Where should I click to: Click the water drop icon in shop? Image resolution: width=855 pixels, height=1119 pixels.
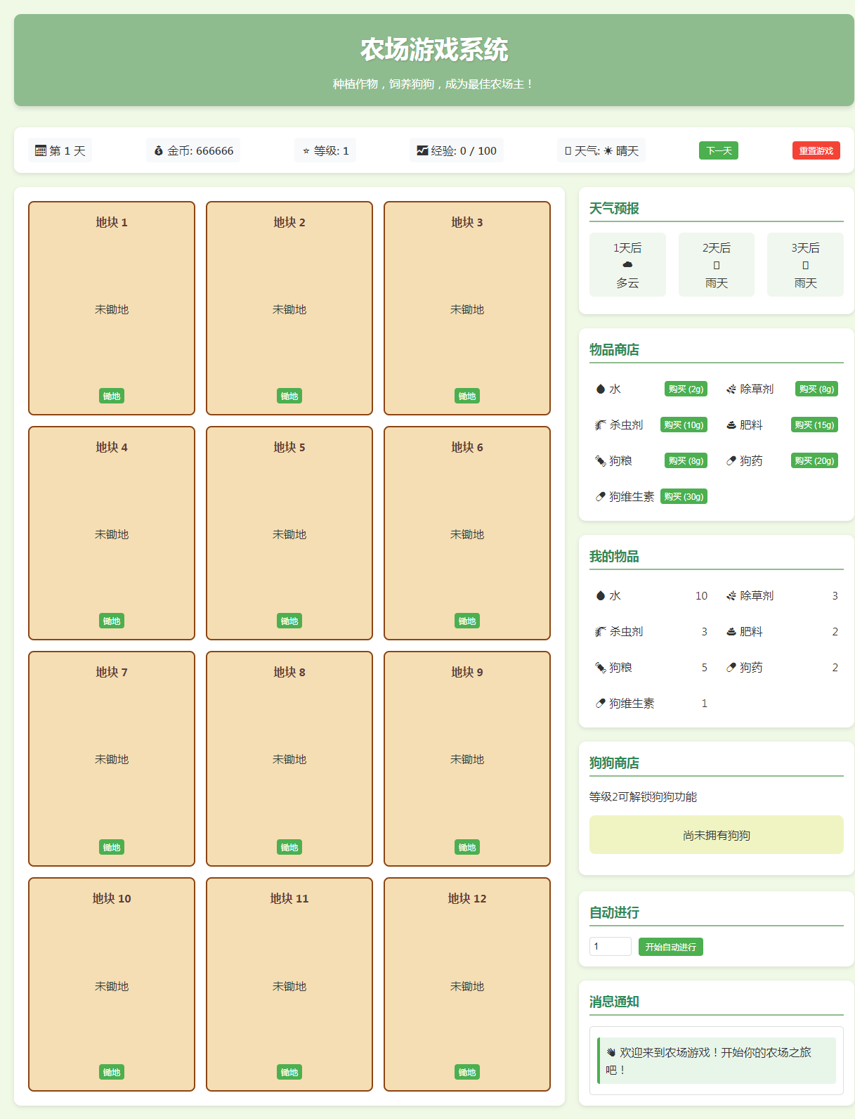click(x=600, y=389)
